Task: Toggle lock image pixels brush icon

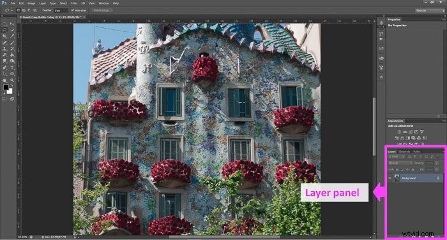Action: [402, 170]
